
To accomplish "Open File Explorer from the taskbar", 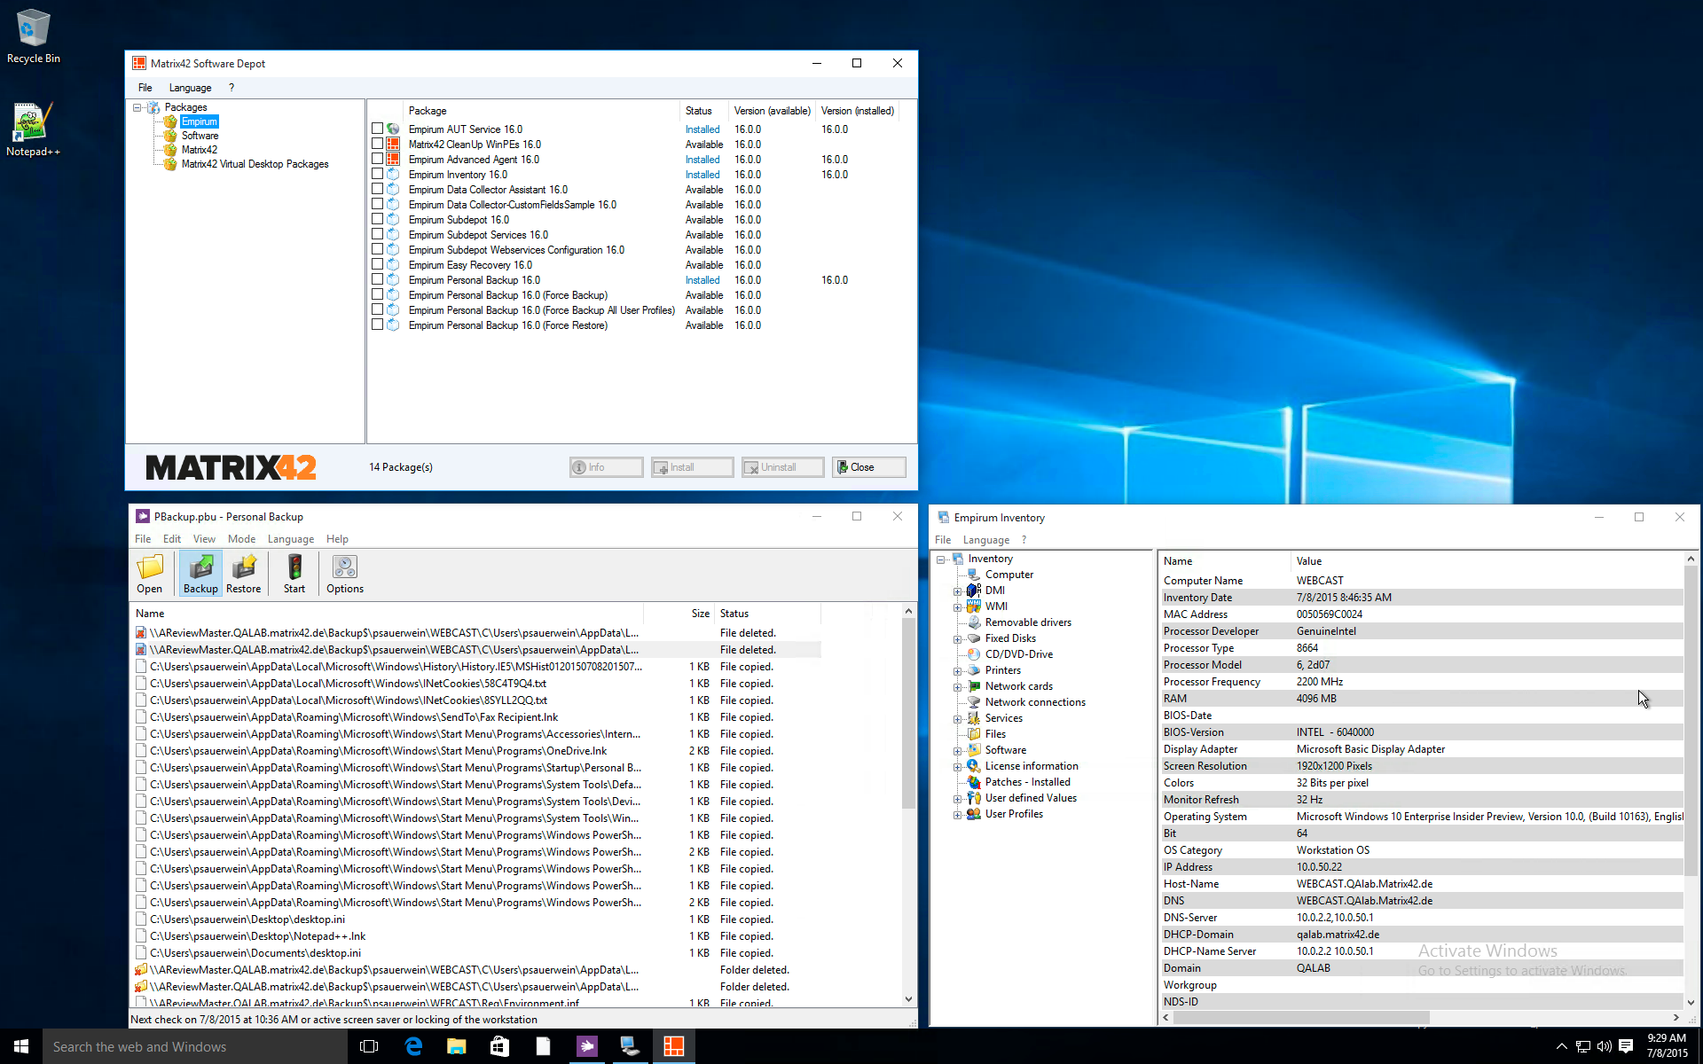I will [457, 1046].
